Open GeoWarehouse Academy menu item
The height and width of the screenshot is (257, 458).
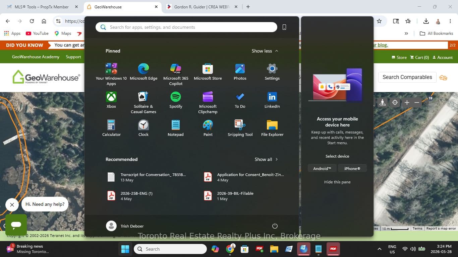[36, 57]
